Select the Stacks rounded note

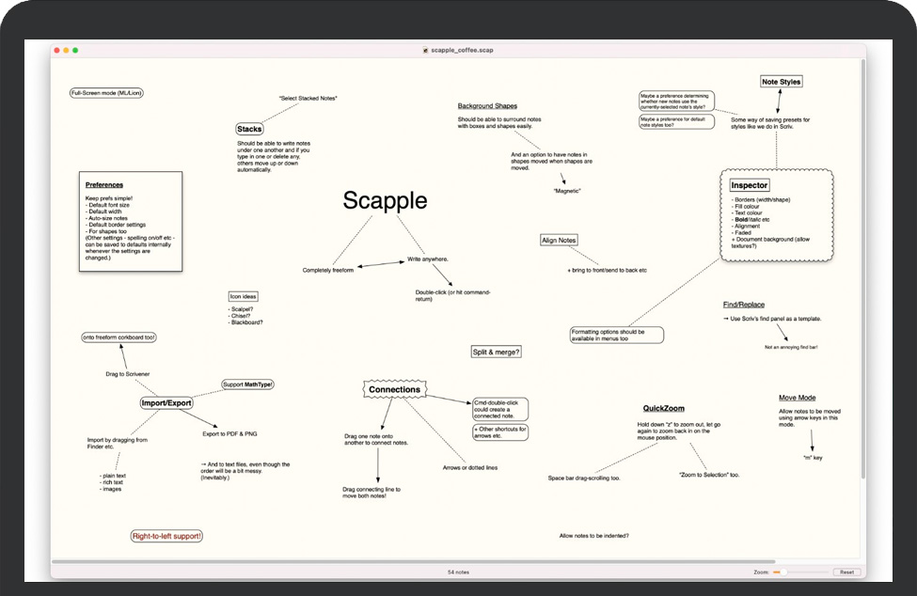pyautogui.click(x=249, y=129)
